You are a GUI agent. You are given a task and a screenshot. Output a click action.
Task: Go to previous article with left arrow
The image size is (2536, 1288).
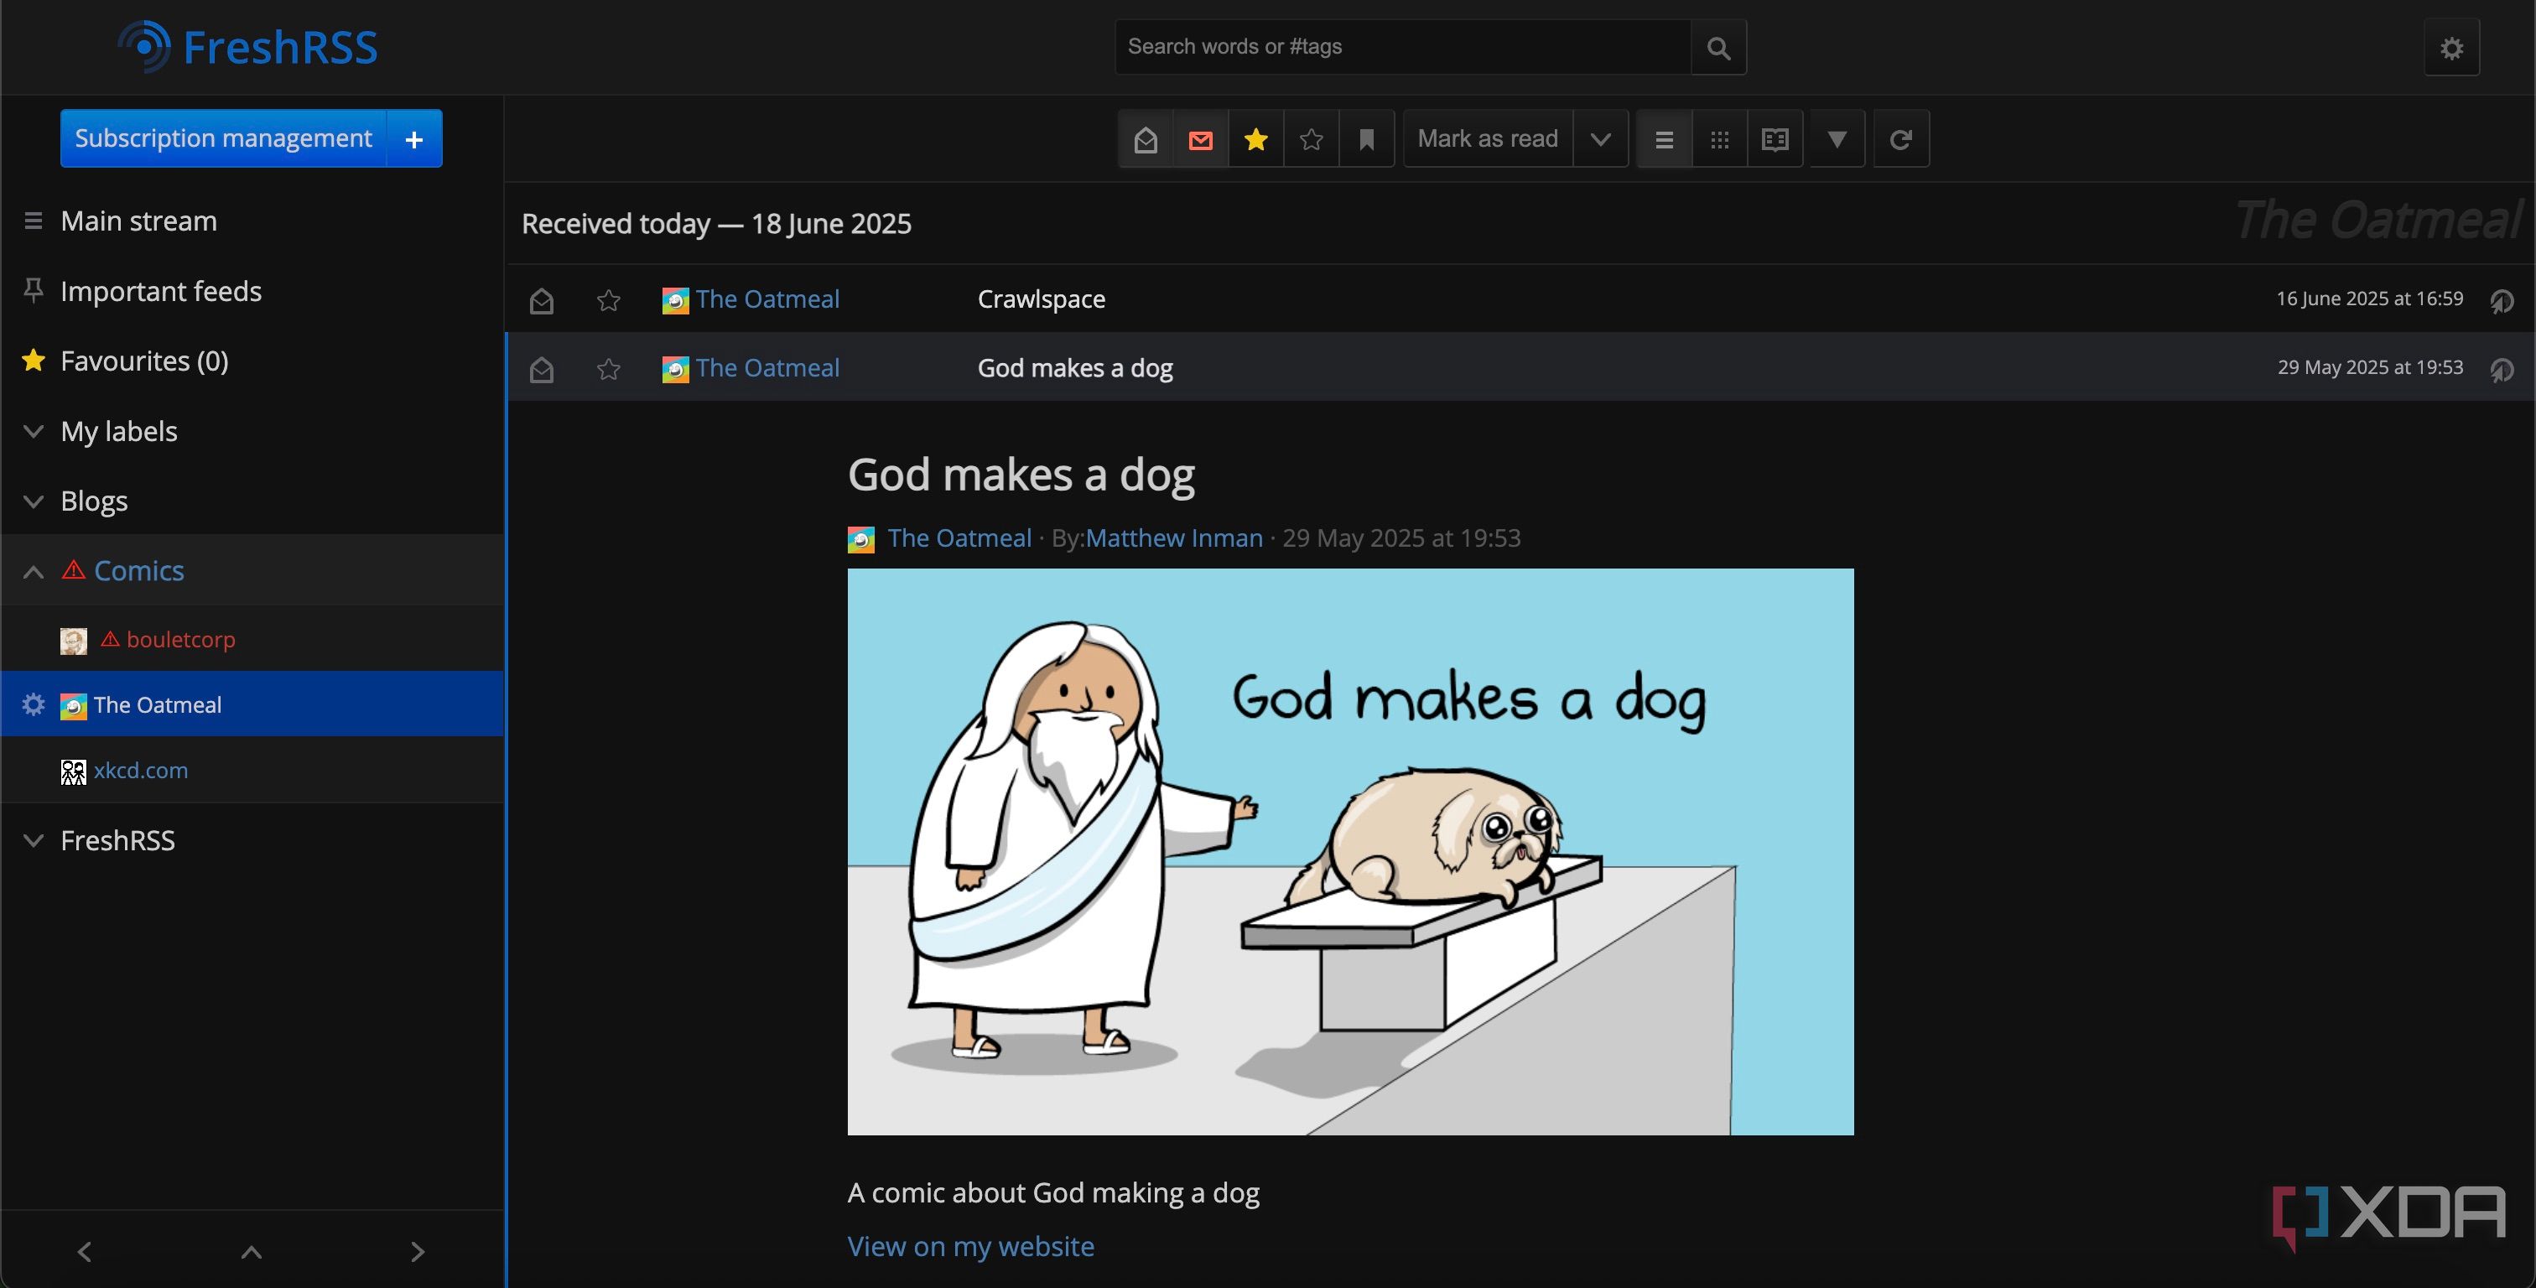(x=84, y=1250)
